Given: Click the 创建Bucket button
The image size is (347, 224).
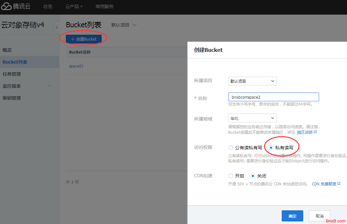Looking at the screenshot, I should pos(84,39).
